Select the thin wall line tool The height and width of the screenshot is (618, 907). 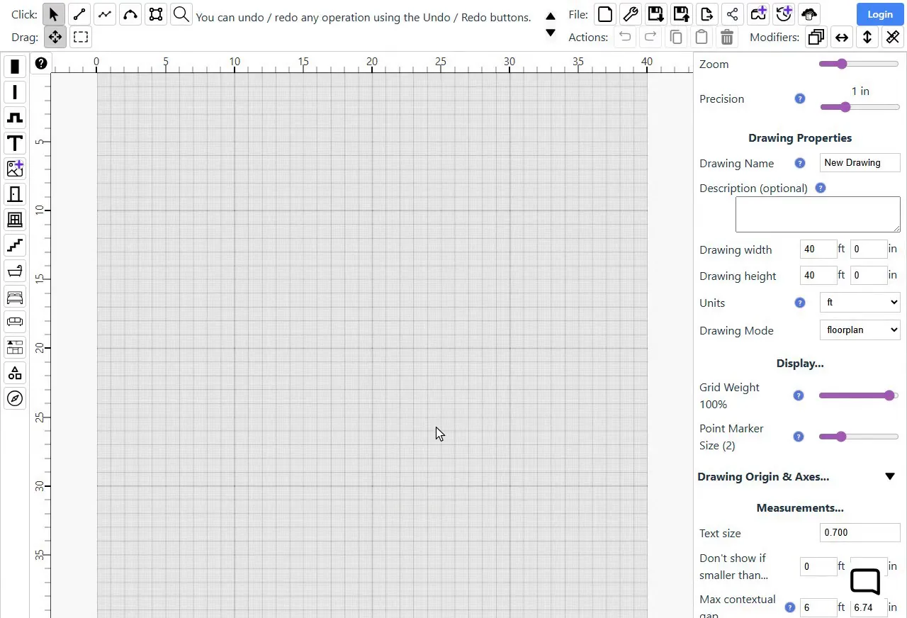[15, 92]
